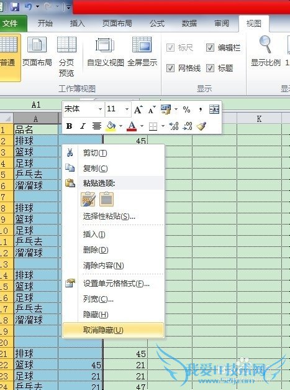Click the increase decimal icon
This screenshot has height=390, width=290.
click(173, 126)
